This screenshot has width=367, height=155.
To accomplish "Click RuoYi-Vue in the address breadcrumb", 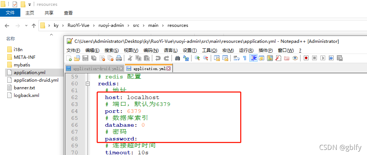I will [x=78, y=25].
